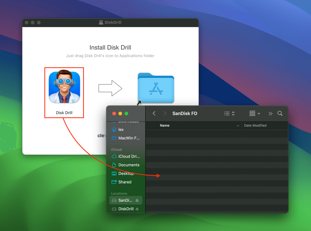Close the Finder window with red button
This screenshot has height=231, width=311.
pyautogui.click(x=114, y=114)
